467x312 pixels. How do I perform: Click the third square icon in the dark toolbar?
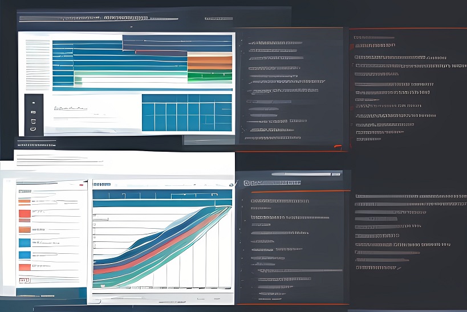point(34,121)
